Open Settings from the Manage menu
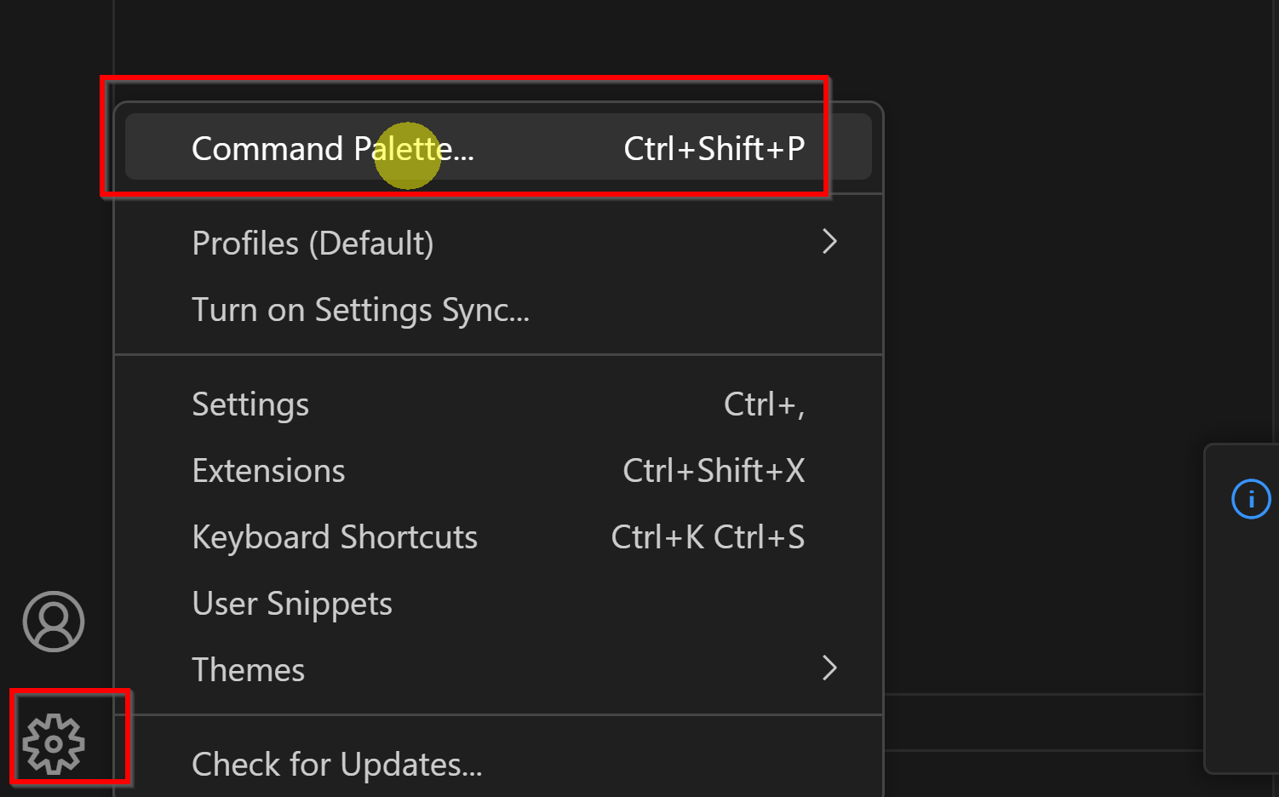The width and height of the screenshot is (1279, 797). click(250, 404)
